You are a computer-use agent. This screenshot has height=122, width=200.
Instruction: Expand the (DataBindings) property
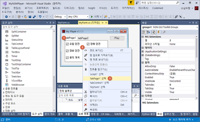(143, 55)
